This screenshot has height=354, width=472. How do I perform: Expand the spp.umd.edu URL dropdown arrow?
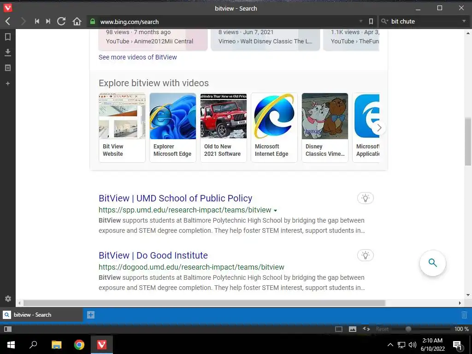(276, 210)
